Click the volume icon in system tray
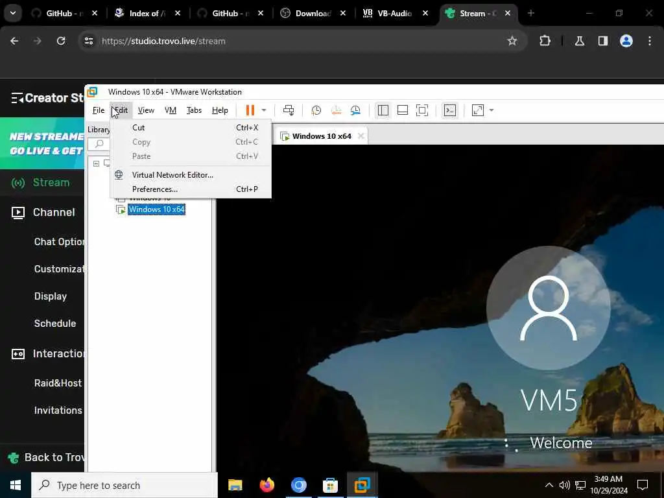The height and width of the screenshot is (498, 664). tap(565, 485)
